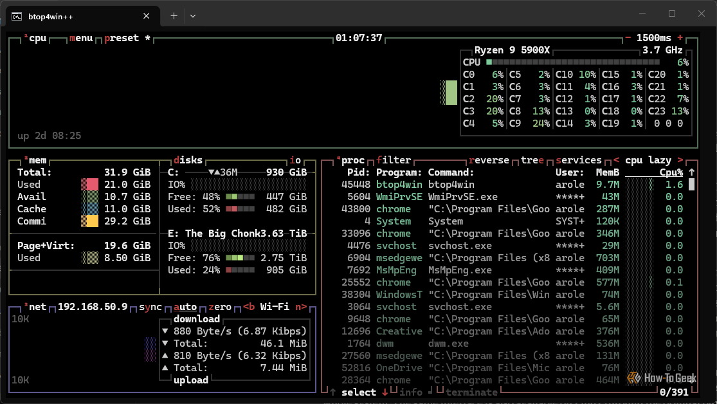Increase update interval with plus sign

click(680, 37)
